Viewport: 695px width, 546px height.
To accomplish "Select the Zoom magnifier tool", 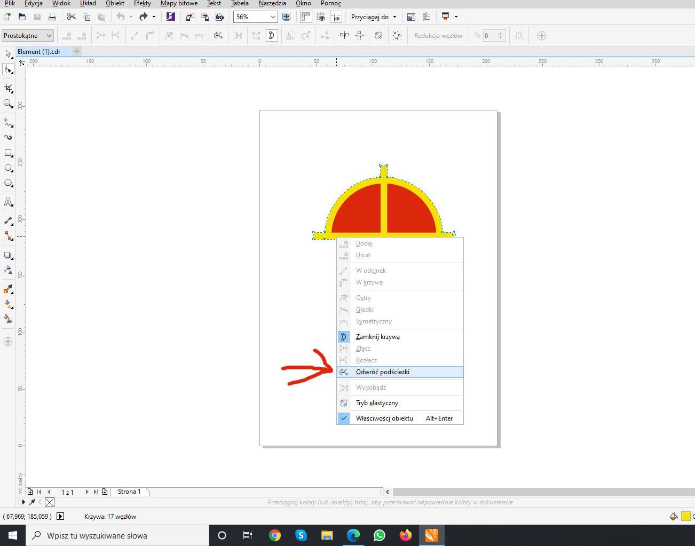I will (8, 104).
